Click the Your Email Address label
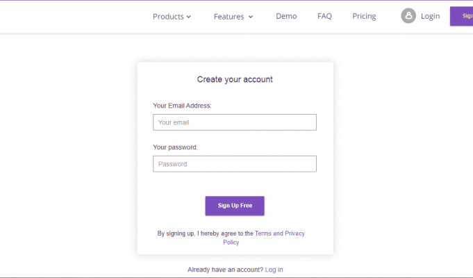Viewport: 473px width, 278px height. coord(182,106)
